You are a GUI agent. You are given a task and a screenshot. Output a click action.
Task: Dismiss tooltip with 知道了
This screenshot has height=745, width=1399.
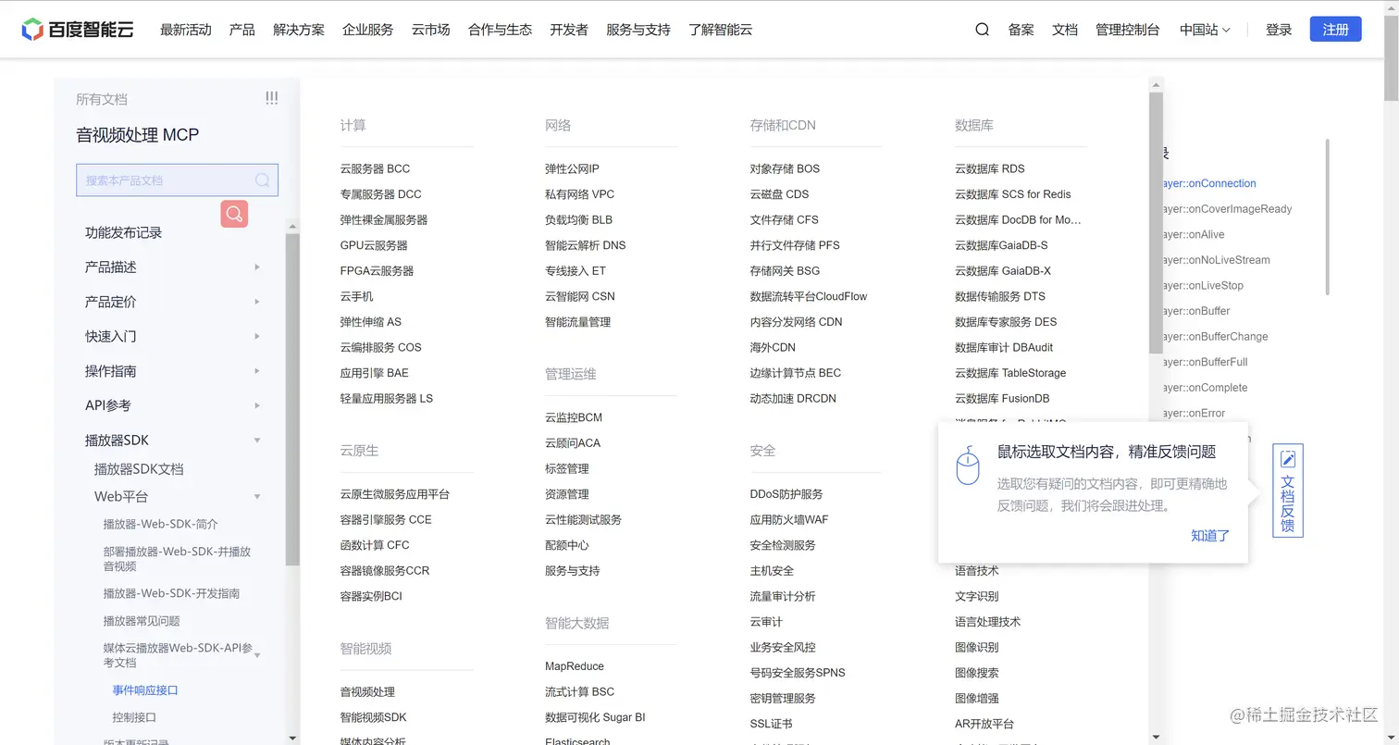(x=1210, y=535)
